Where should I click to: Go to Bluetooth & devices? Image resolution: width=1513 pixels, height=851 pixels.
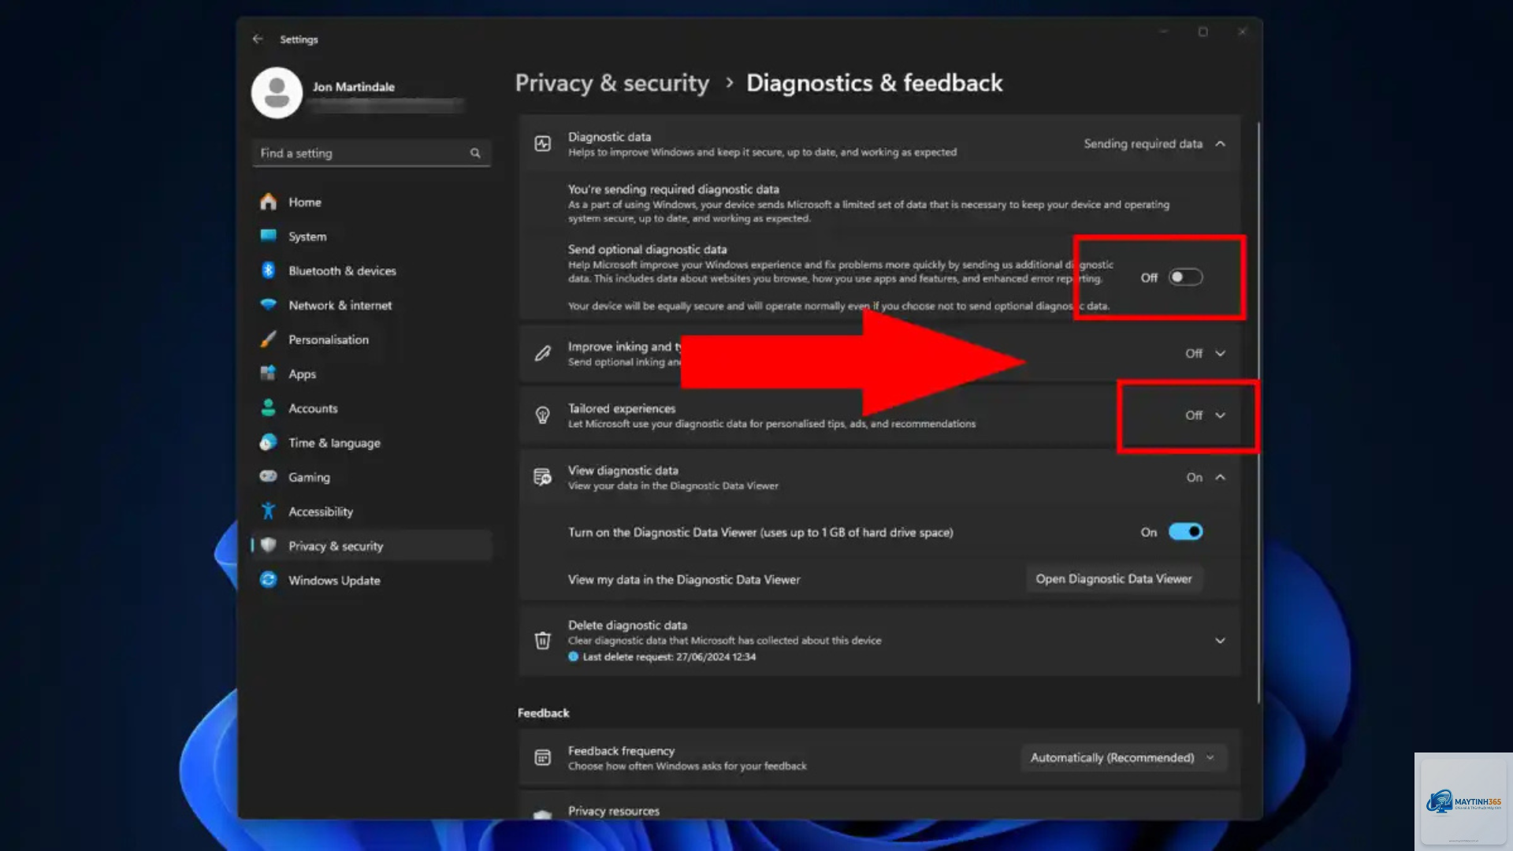coord(372,270)
